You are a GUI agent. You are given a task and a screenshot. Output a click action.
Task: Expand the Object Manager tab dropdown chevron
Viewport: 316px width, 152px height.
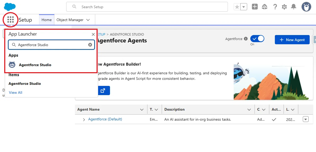(88, 20)
